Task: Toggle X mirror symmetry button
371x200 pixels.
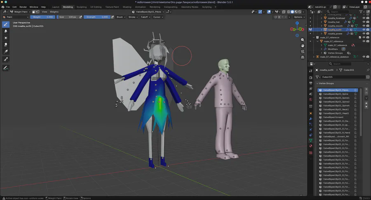Action: tap(279, 17)
